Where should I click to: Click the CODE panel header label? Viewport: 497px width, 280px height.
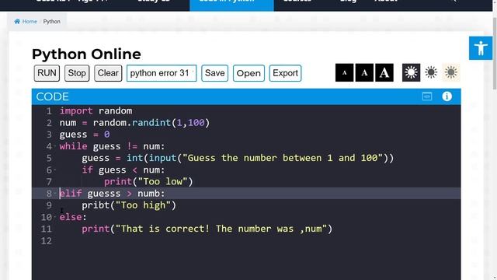pyautogui.click(x=52, y=96)
